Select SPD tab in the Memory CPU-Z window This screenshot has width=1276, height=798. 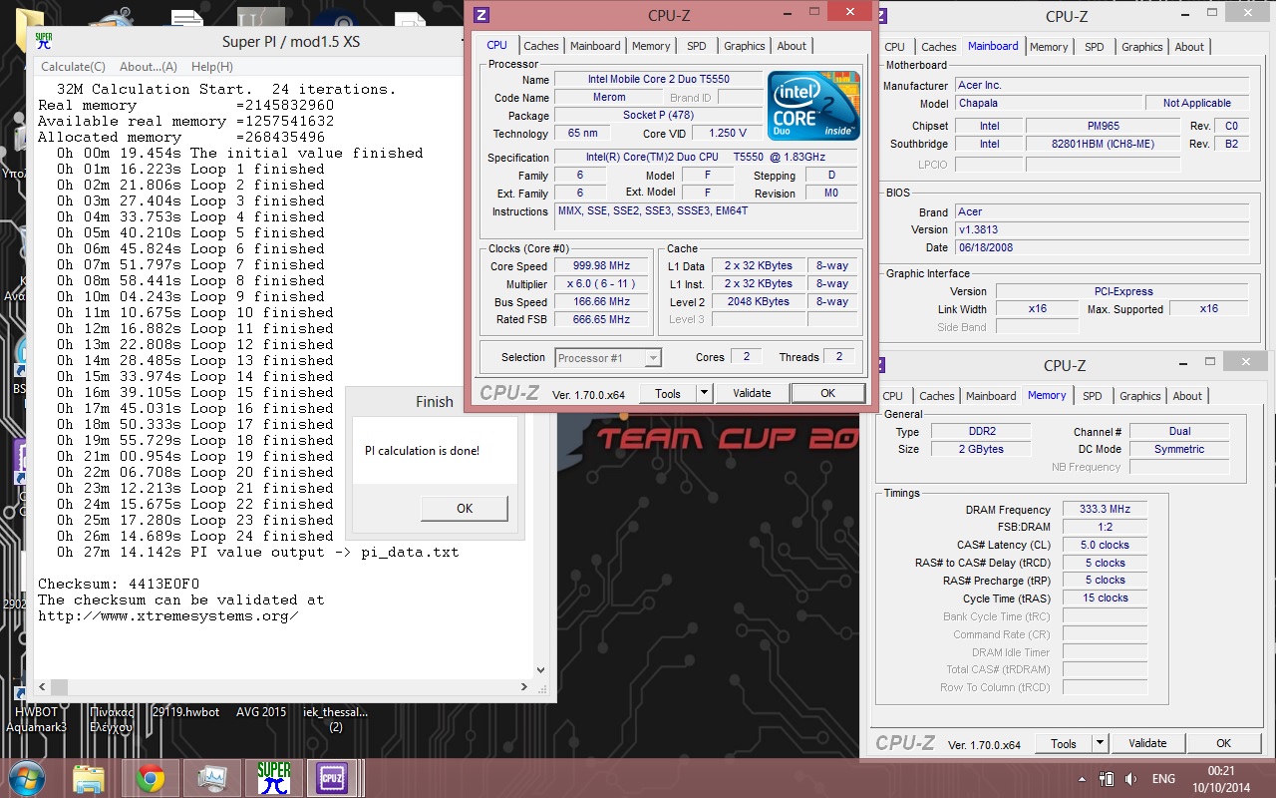coord(1093,396)
